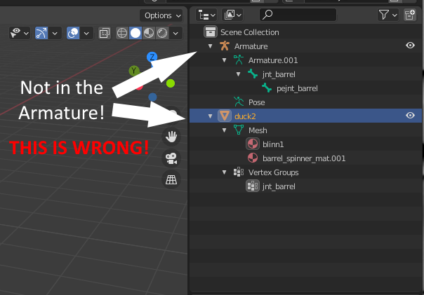Open the overlays settings dropdown arrow

coord(86,33)
